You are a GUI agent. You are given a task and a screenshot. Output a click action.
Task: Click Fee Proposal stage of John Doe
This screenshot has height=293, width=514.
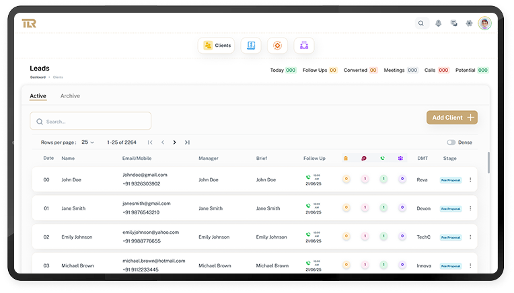451,180
